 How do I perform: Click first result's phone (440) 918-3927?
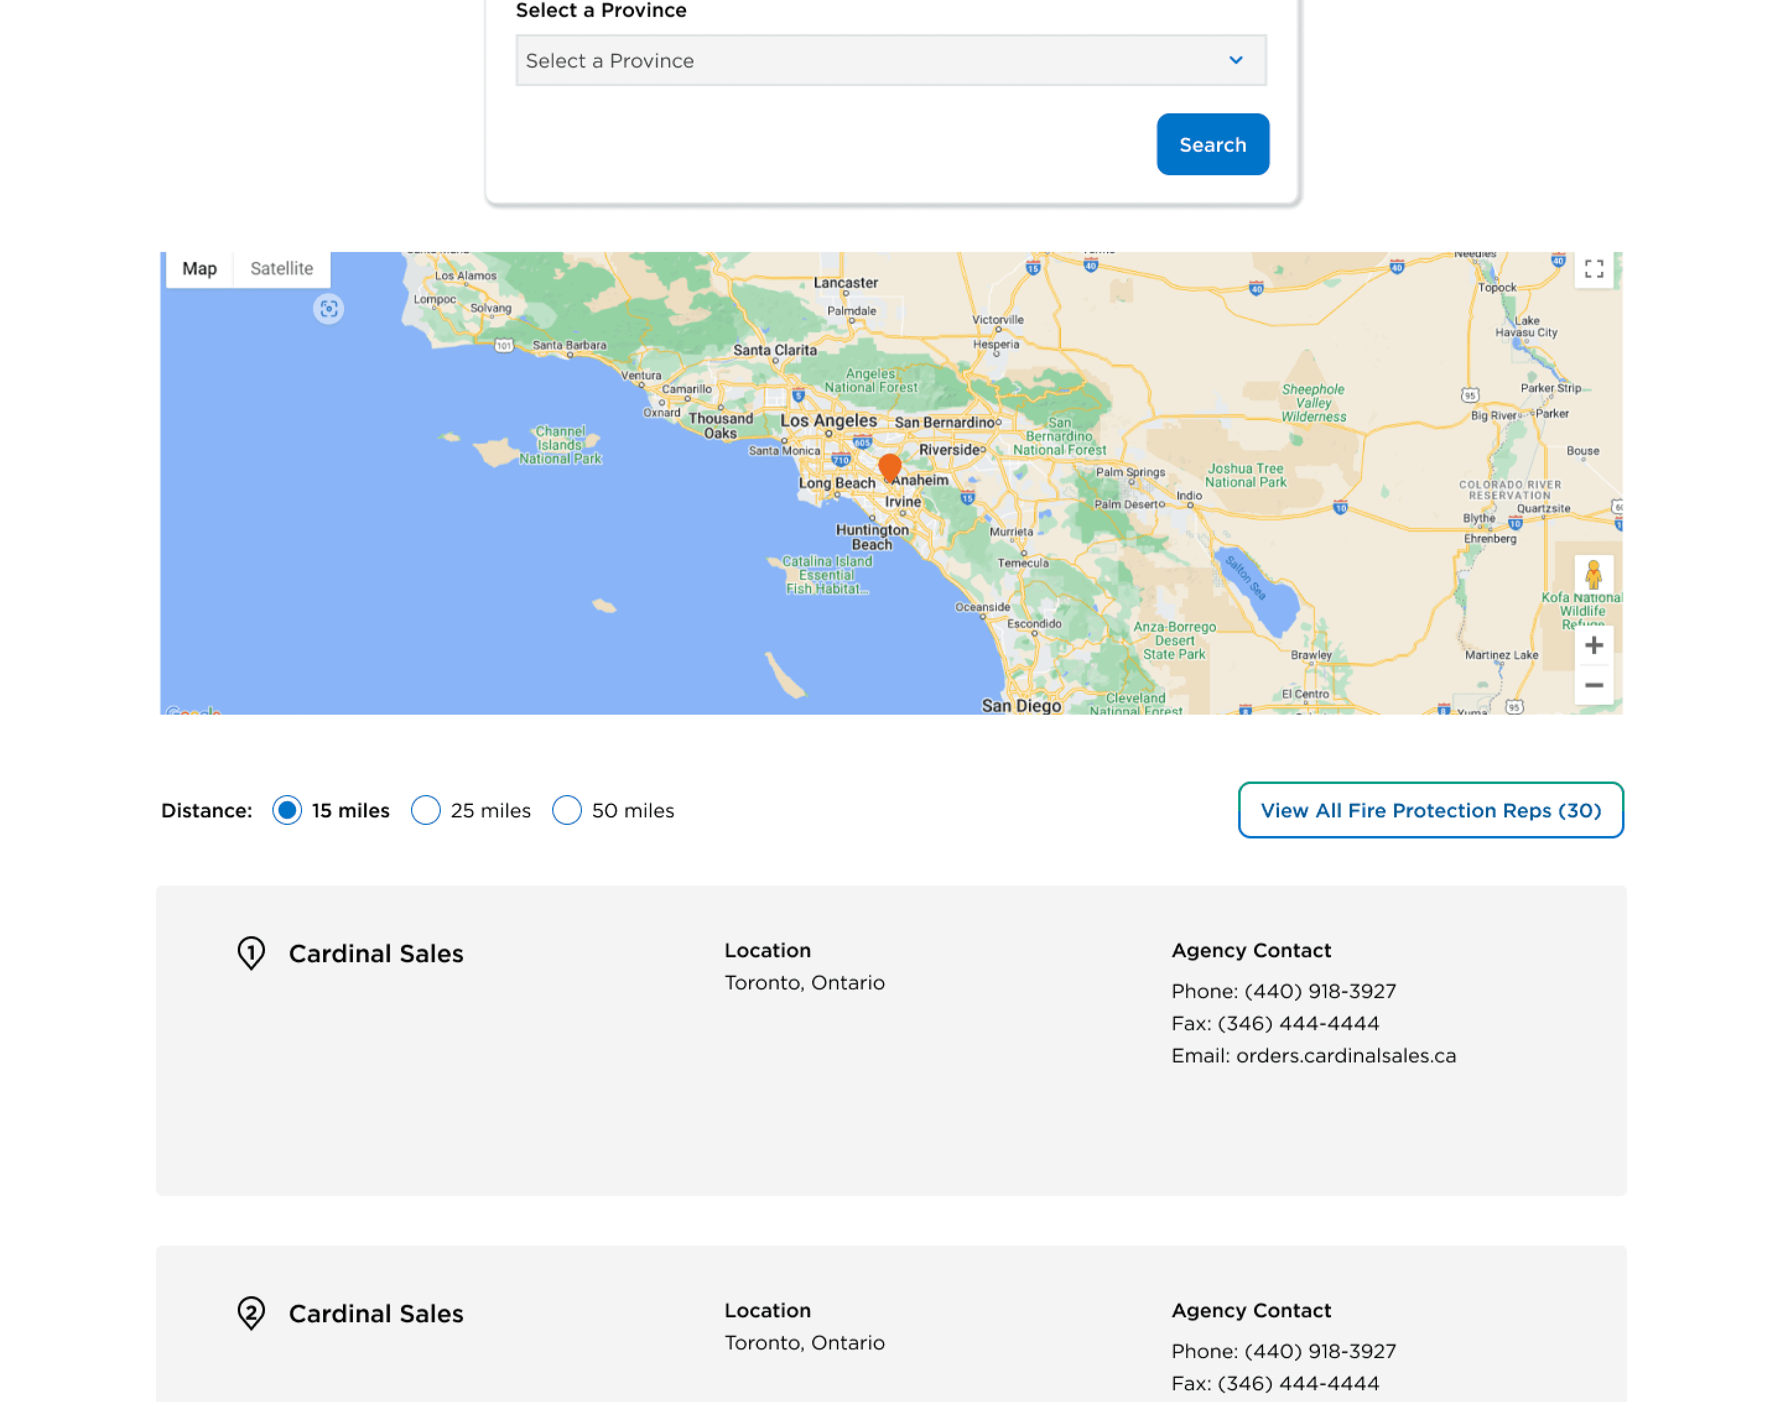tap(1319, 991)
